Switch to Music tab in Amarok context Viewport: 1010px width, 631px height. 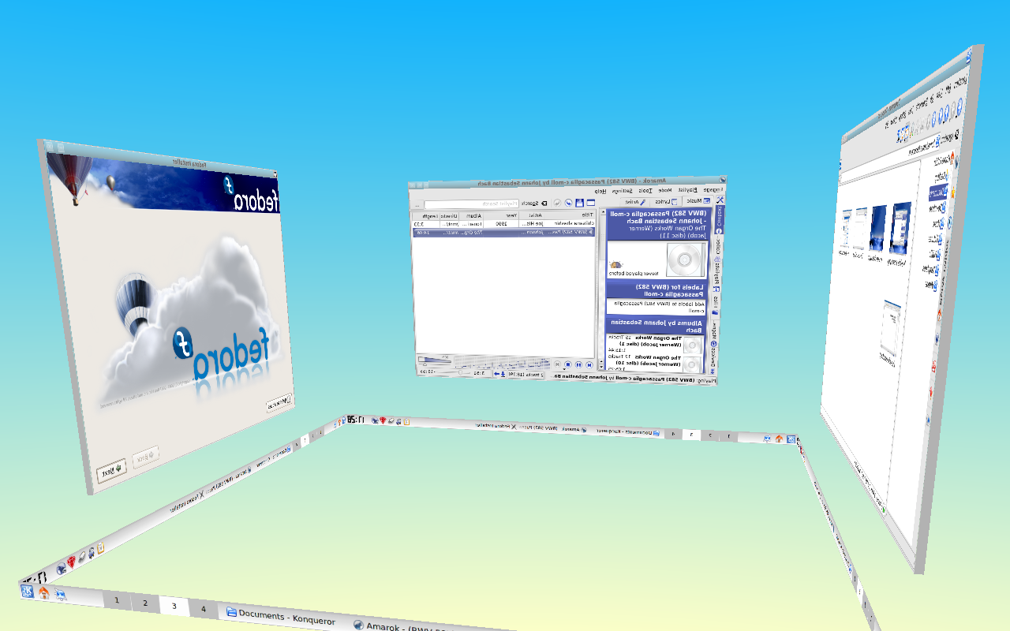click(x=698, y=200)
